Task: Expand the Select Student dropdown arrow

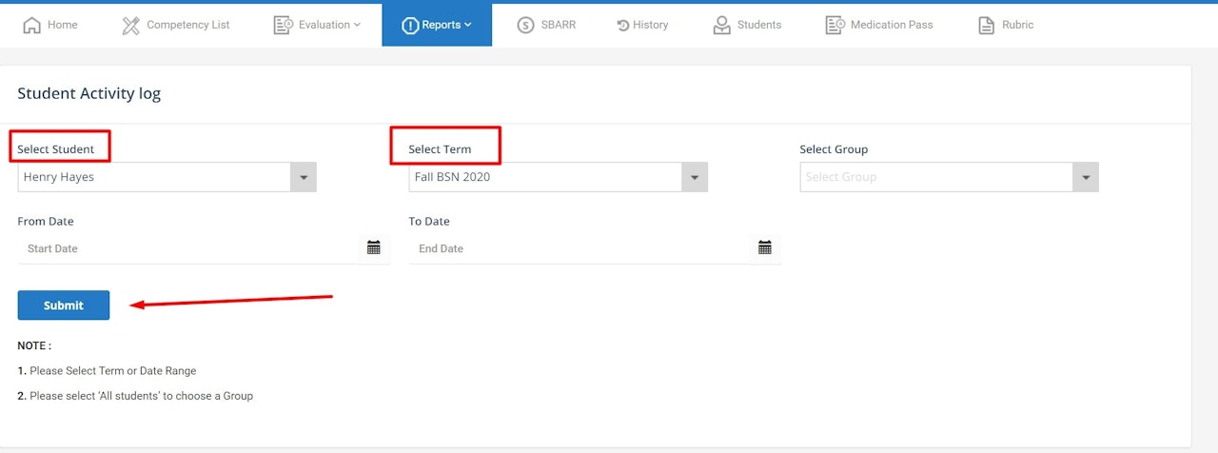Action: tap(304, 177)
